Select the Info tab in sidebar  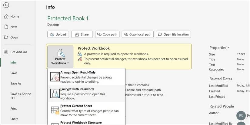click(13, 63)
